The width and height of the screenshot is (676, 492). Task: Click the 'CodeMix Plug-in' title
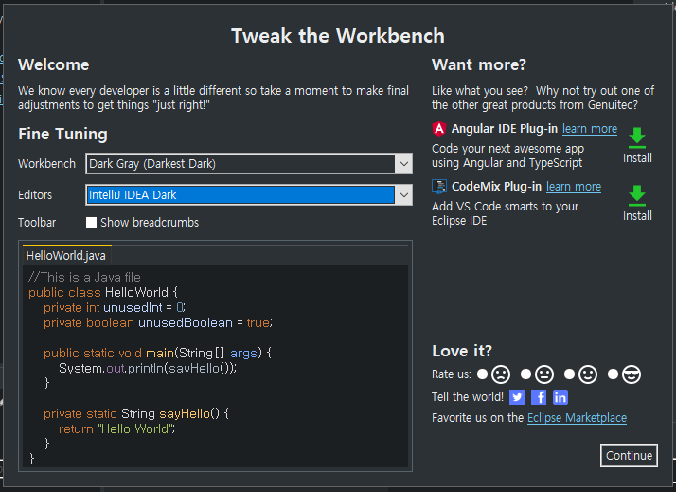[496, 187]
